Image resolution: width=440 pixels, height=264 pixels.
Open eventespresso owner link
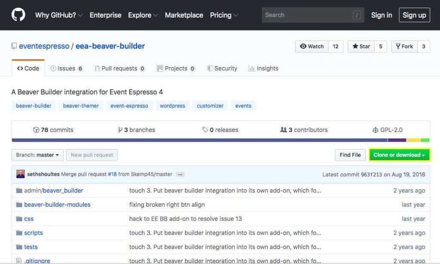[x=44, y=46]
